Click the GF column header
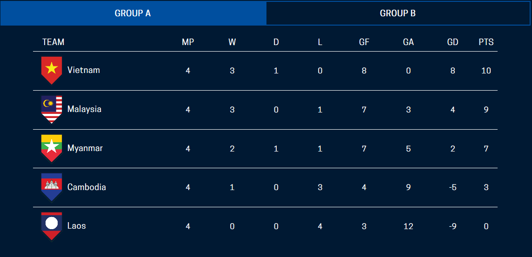Viewport: 532px width, 257px height. click(x=364, y=42)
